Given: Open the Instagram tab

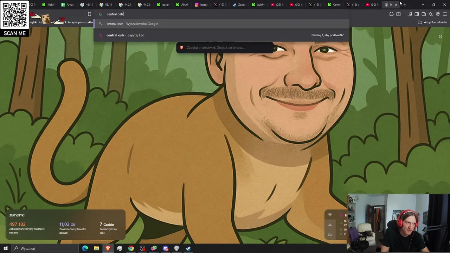Looking at the screenshot, I should (201, 5).
